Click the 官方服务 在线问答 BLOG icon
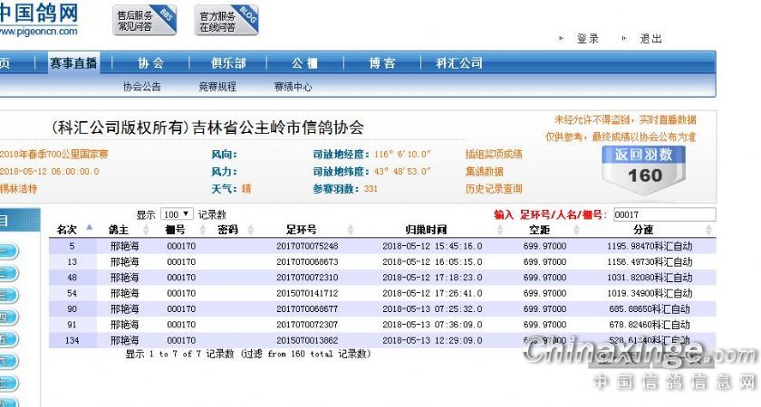The image size is (761, 407). (x=227, y=20)
